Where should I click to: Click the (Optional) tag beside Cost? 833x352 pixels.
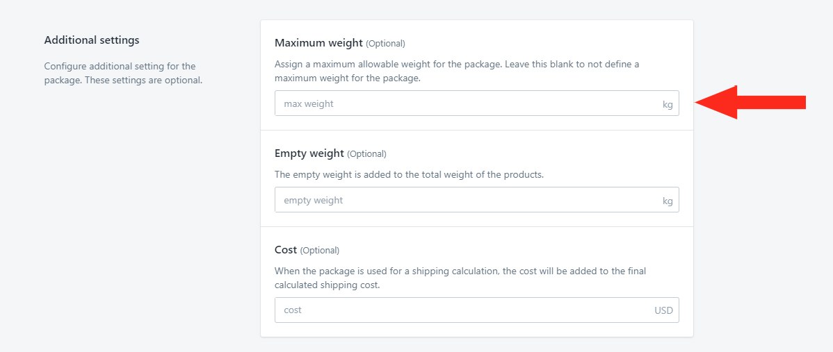pyautogui.click(x=319, y=250)
